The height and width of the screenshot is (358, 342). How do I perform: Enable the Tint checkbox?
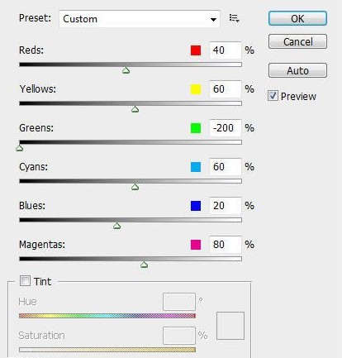[25, 281]
